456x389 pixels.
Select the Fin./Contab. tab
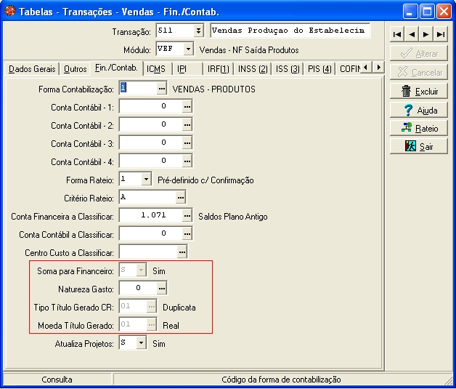116,68
